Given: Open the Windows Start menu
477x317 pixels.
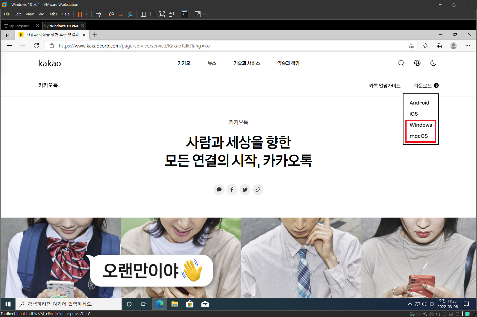Looking at the screenshot, I should [x=8, y=304].
